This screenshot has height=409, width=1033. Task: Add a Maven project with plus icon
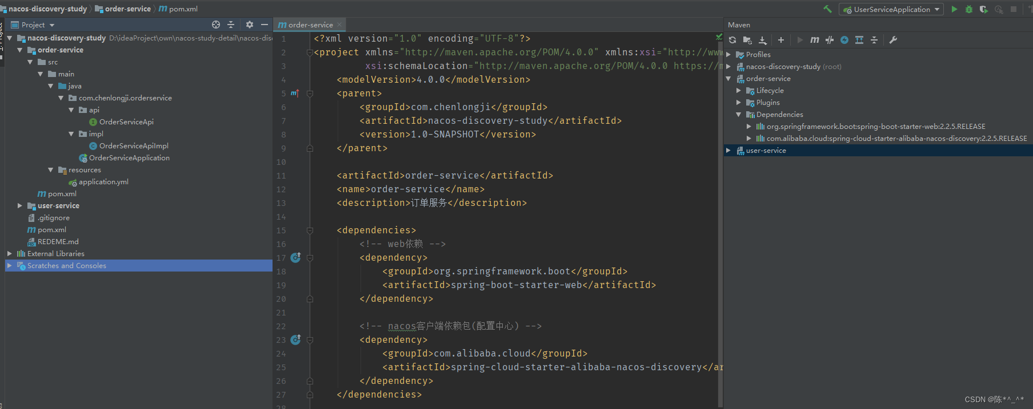click(x=781, y=40)
